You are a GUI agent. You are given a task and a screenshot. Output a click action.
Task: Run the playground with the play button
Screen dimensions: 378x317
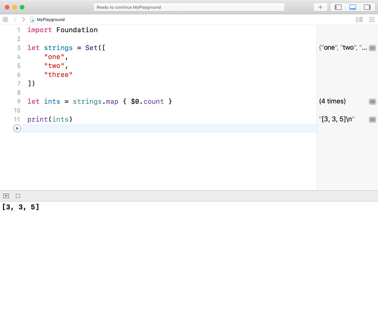pos(17,128)
